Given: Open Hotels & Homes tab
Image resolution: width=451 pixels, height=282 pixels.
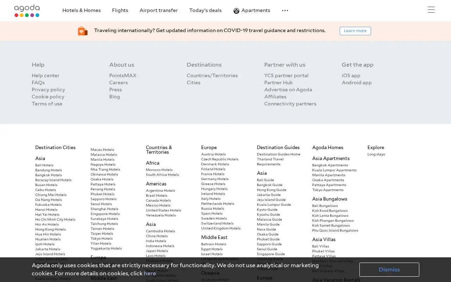Looking at the screenshot, I should 81,11.
